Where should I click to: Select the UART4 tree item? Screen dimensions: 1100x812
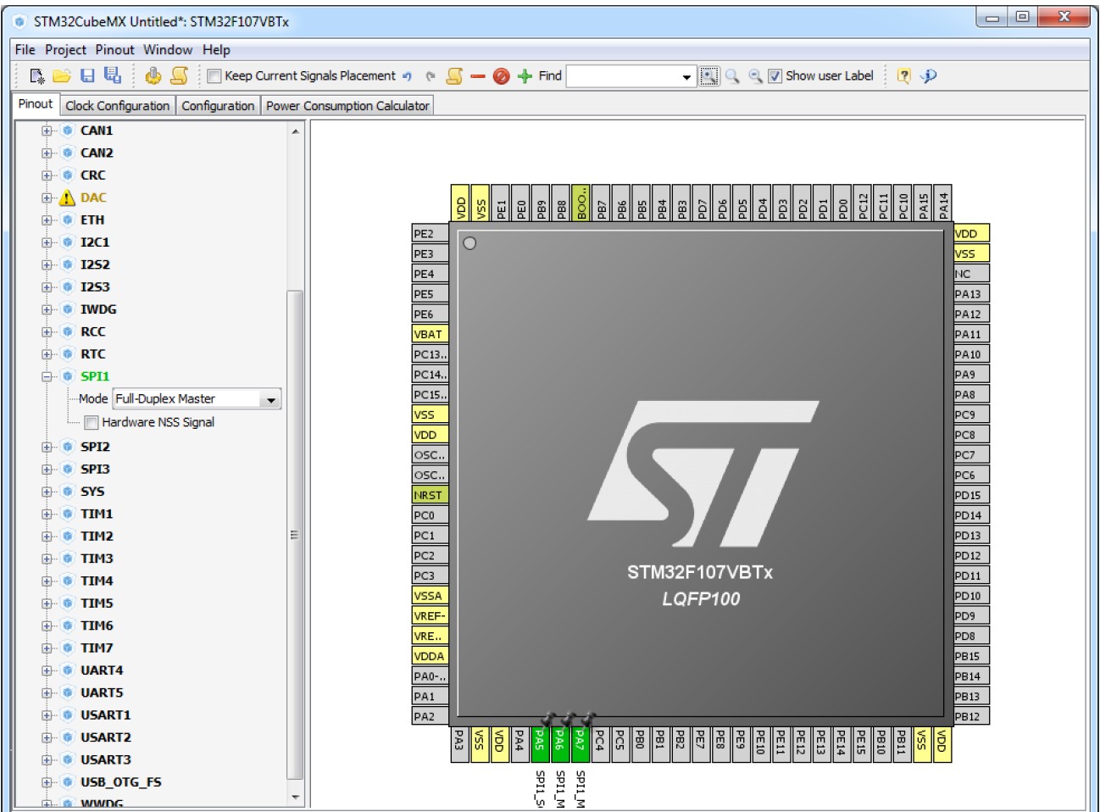[102, 670]
